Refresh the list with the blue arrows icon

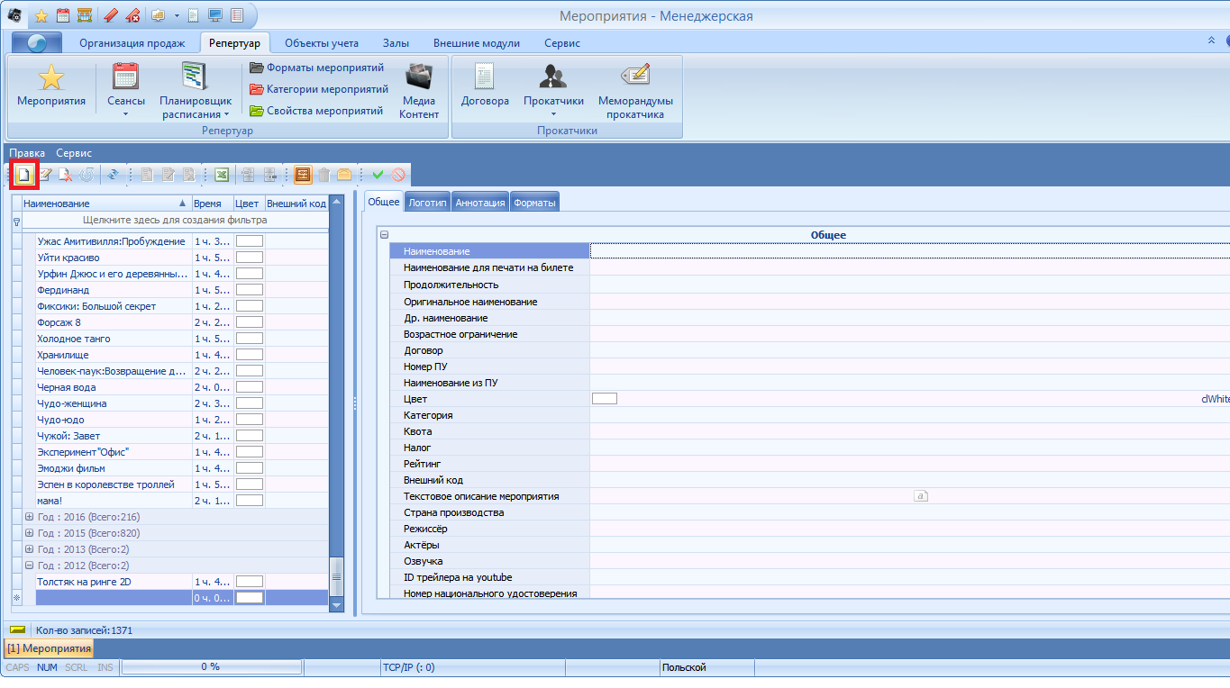point(114,175)
